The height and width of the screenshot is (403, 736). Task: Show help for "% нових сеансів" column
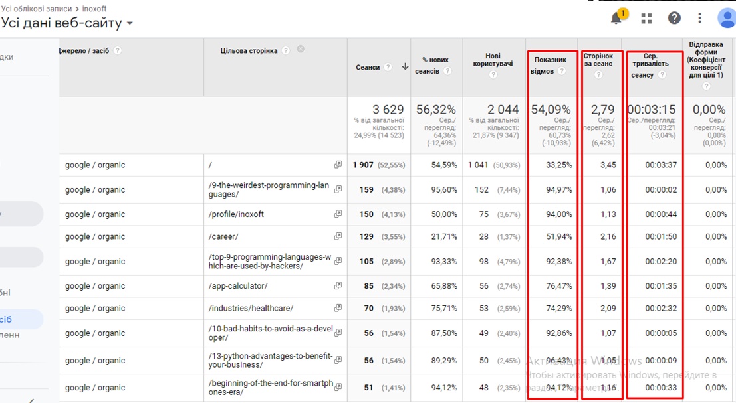[x=447, y=71]
